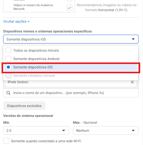Click Dispositivos excluídos button
The image size is (143, 145).
tap(24, 106)
